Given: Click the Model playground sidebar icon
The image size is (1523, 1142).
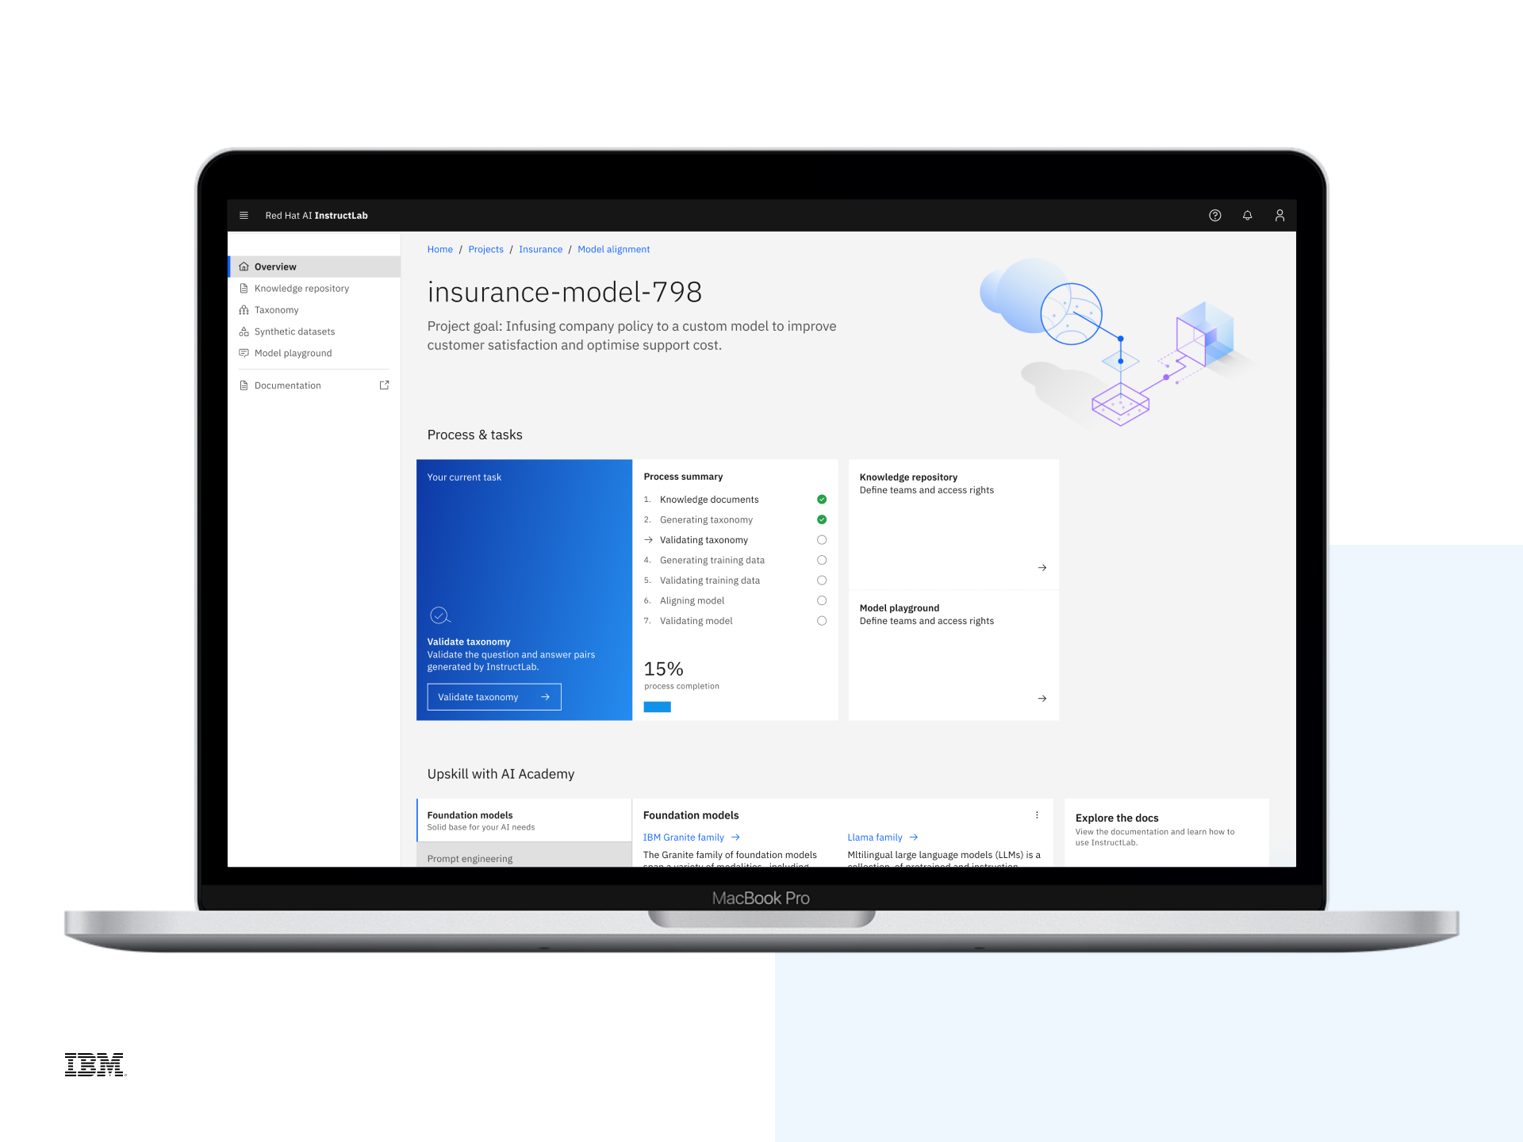Looking at the screenshot, I should pos(244,351).
